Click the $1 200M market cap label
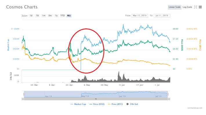206x115 pixels. [x=15, y=29]
